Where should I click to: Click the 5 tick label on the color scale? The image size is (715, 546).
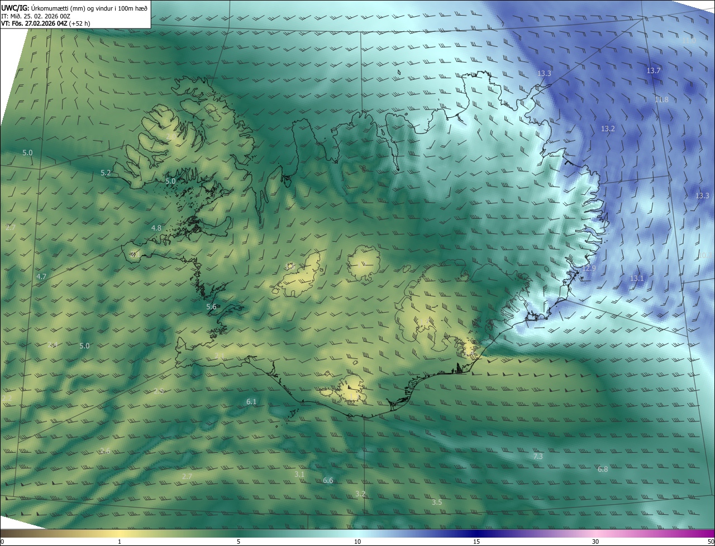tap(239, 542)
